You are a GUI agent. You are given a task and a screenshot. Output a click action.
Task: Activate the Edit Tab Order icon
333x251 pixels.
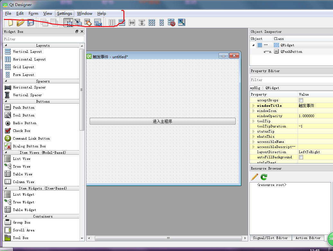click(x=98, y=23)
